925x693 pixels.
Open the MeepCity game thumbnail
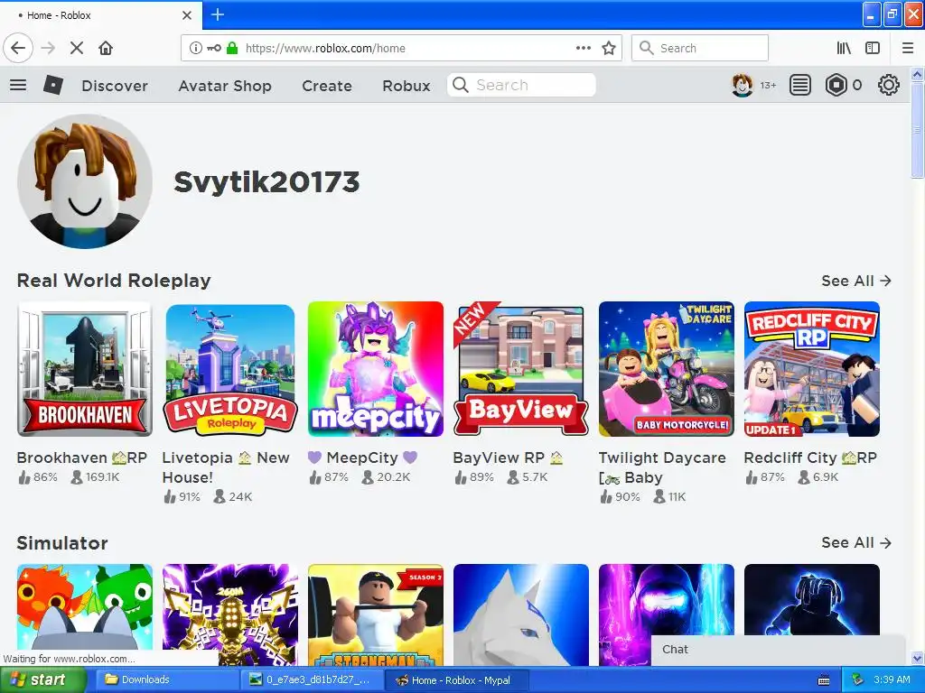pos(376,369)
